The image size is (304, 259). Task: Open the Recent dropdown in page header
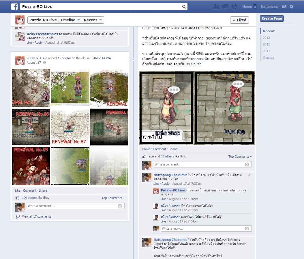click(93, 20)
